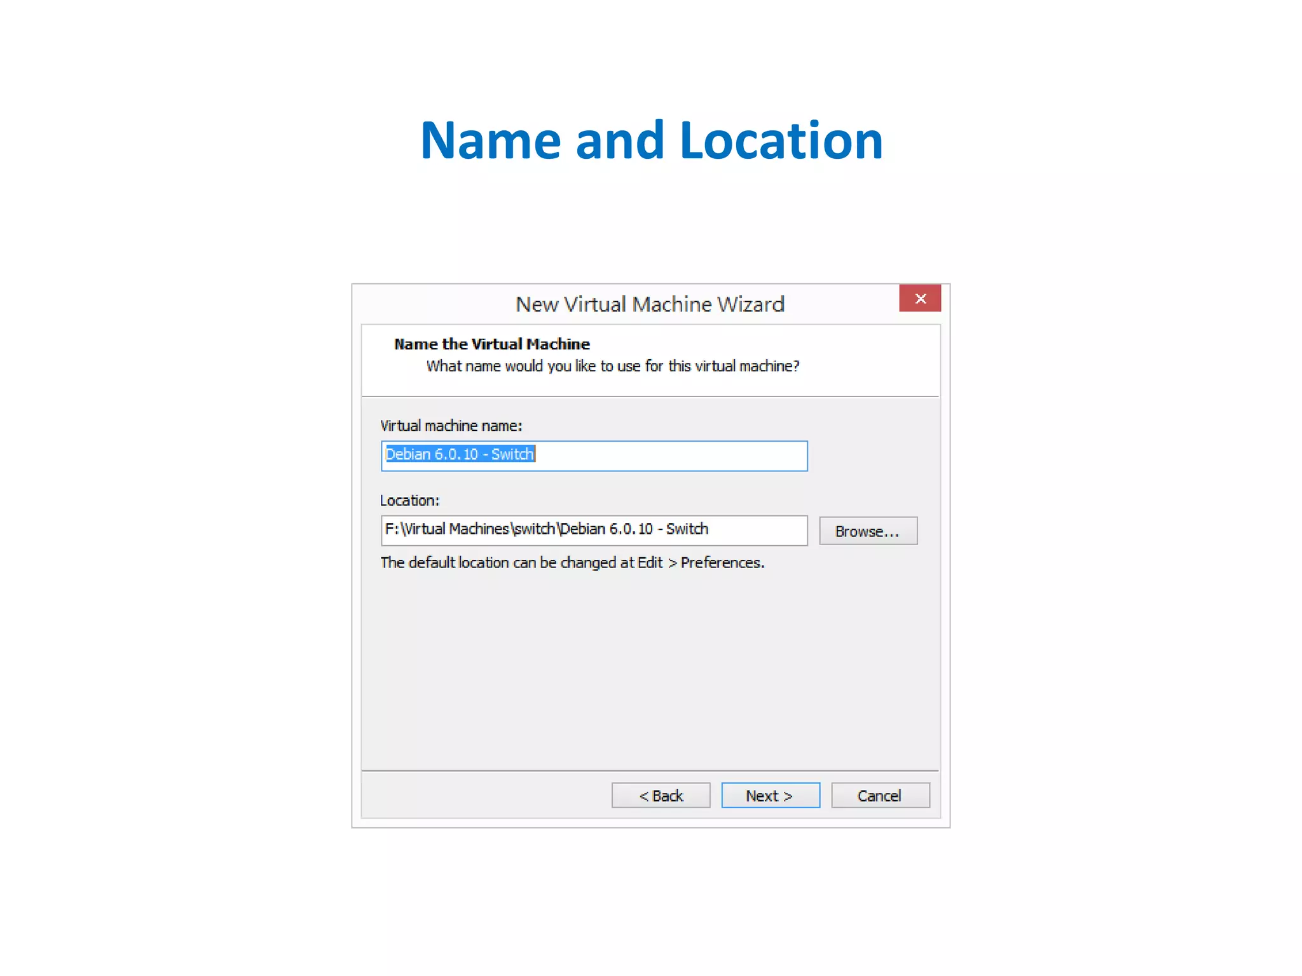Click the Virtual machine name field
The image size is (1302, 976).
pos(594,456)
